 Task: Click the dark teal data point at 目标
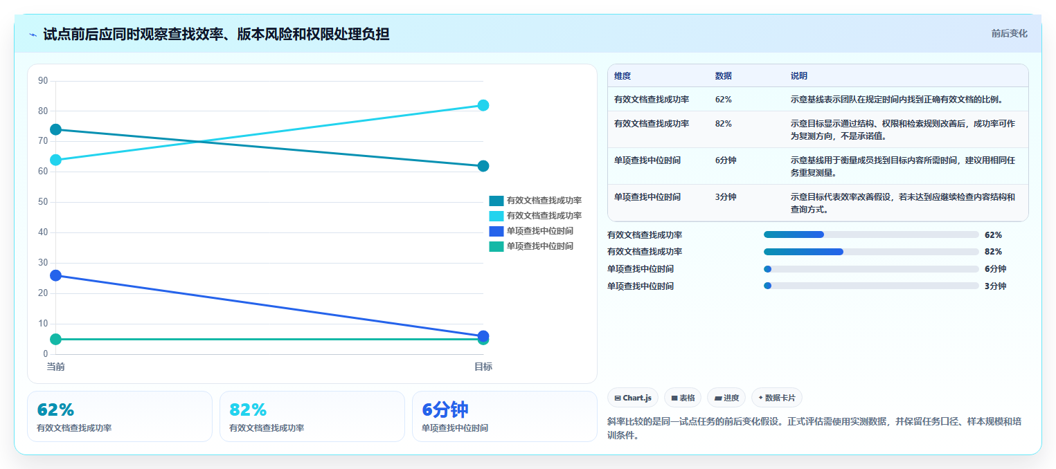[x=483, y=166]
